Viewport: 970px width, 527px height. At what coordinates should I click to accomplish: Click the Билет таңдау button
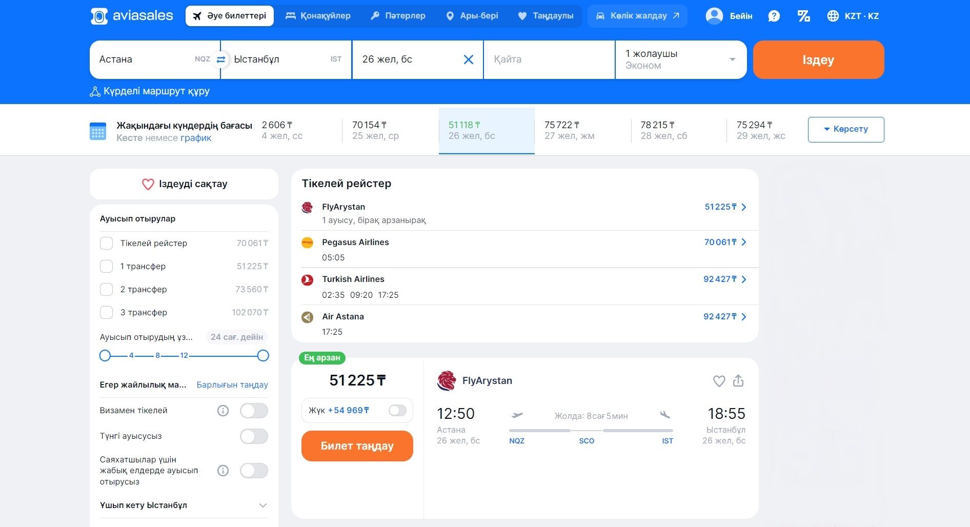[357, 446]
